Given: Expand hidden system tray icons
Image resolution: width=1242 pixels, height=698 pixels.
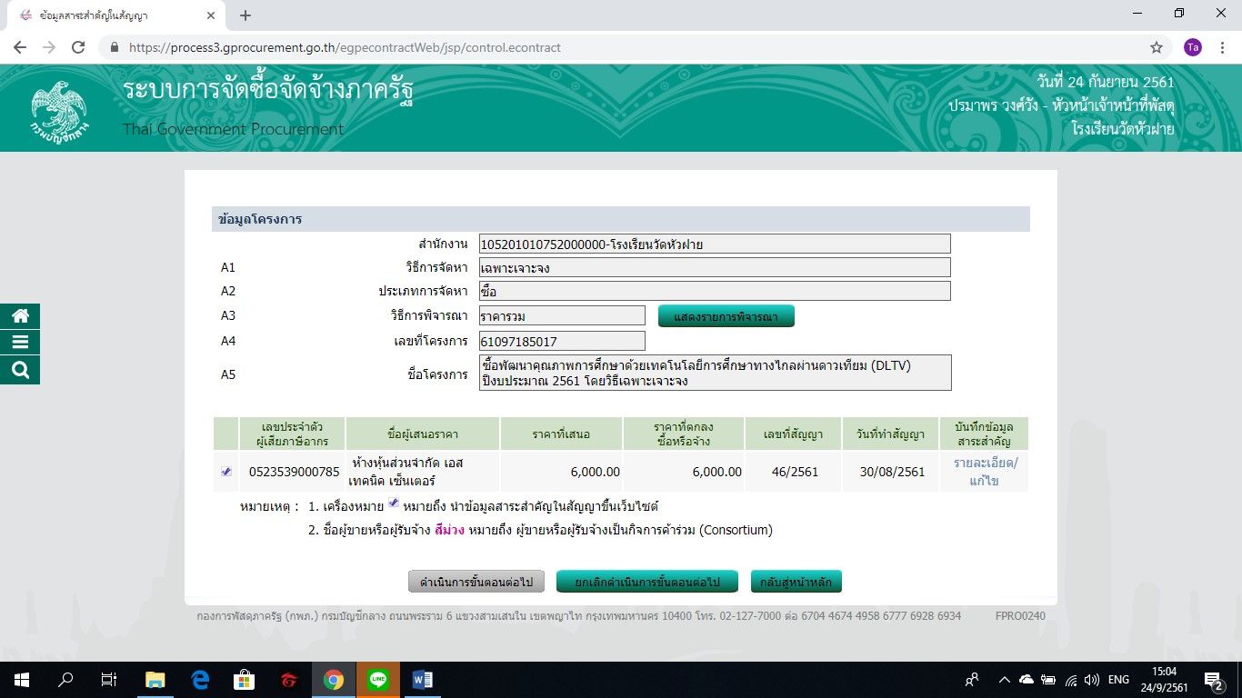Looking at the screenshot, I should click(x=1004, y=679).
